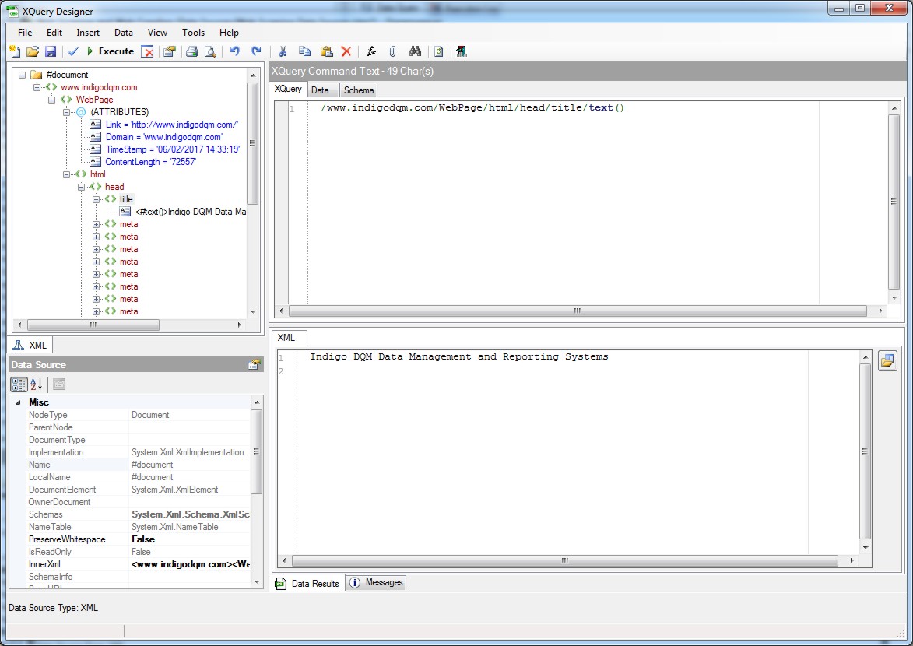Viewport: 913px width, 646px height.
Task: Switch to the Schema tab
Action: 359,90
